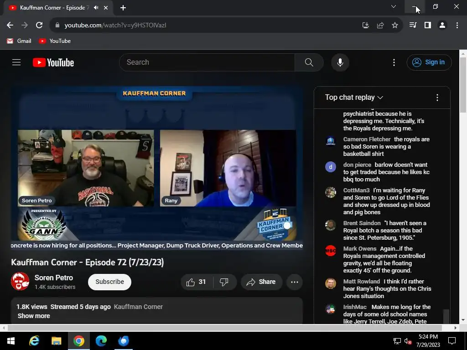Expand the Top chat replay dropdown
Image resolution: width=467 pixels, height=350 pixels.
354,98
